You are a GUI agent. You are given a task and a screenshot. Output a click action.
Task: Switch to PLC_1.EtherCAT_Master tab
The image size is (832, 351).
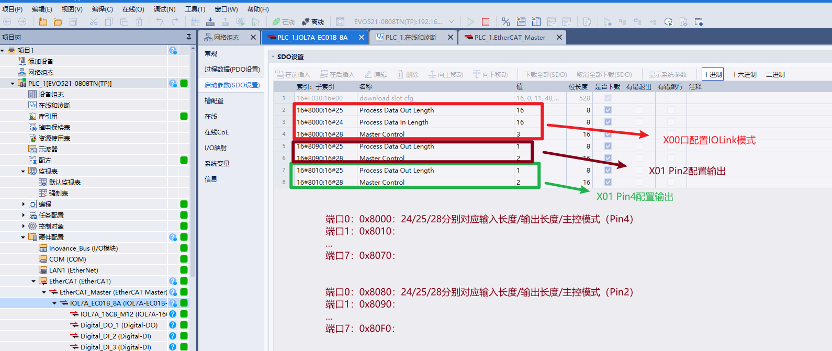click(x=510, y=37)
